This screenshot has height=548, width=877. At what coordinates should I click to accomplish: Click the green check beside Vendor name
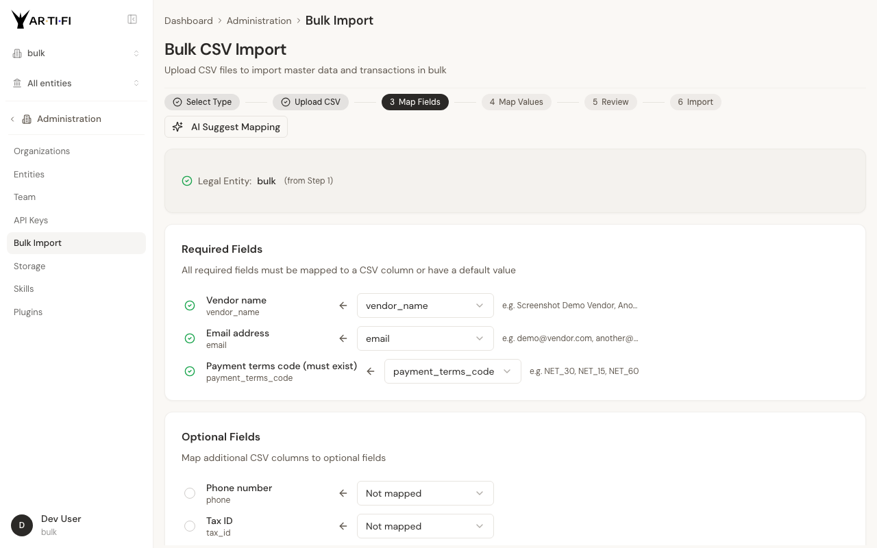(190, 306)
